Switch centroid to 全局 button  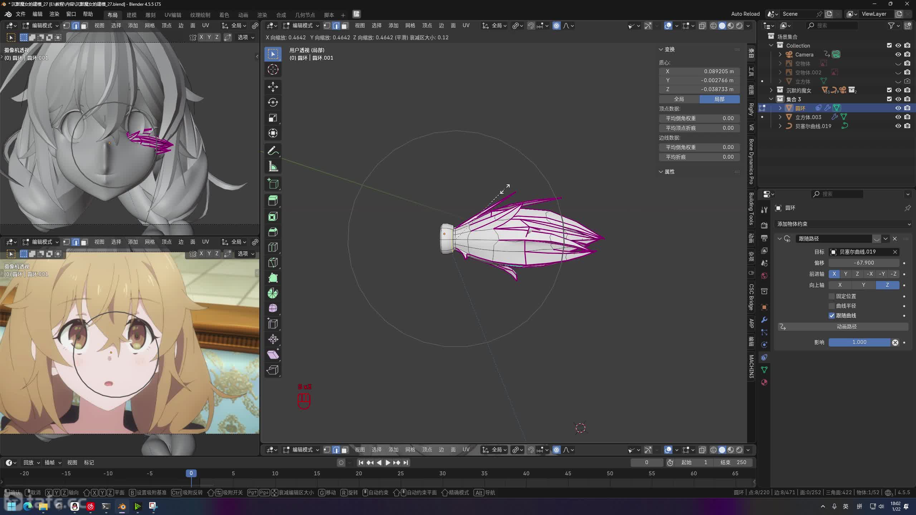pyautogui.click(x=679, y=99)
